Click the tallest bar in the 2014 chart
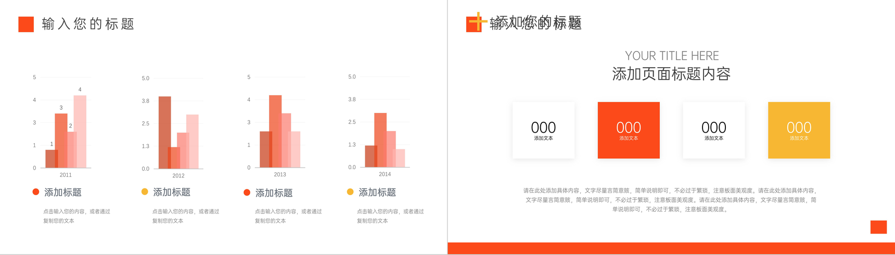The image size is (895, 255). 380,140
